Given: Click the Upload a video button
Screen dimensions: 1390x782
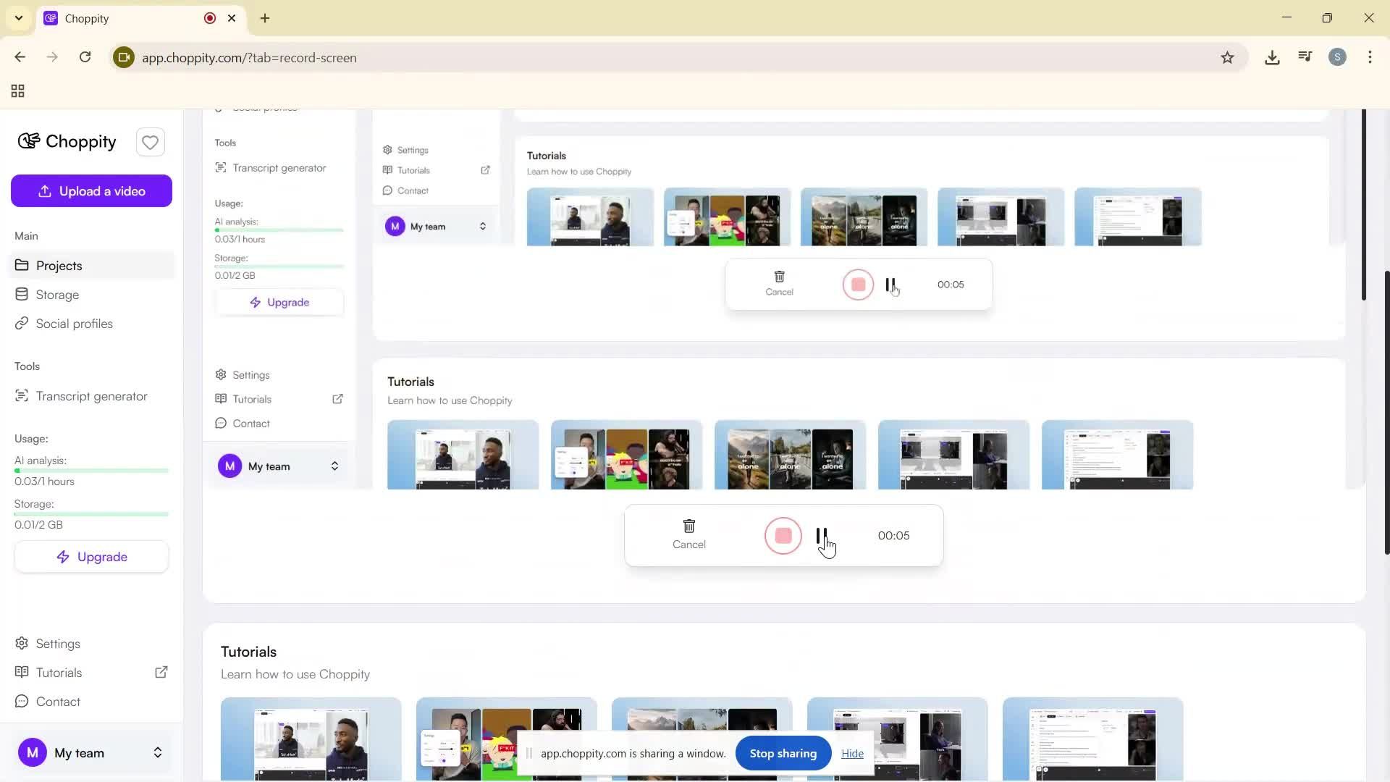Looking at the screenshot, I should [x=91, y=190].
